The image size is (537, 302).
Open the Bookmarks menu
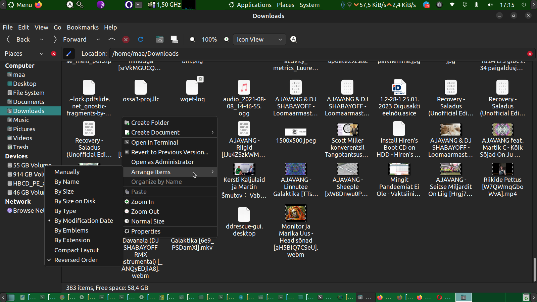point(83,28)
